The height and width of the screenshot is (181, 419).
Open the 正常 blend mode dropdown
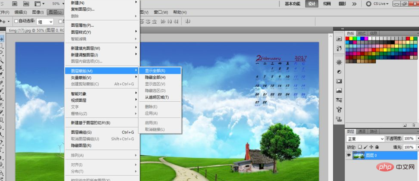coord(365,139)
